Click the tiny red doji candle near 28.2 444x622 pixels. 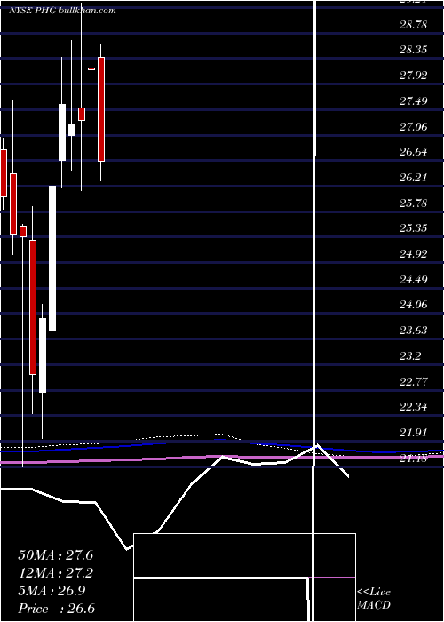tap(91, 68)
